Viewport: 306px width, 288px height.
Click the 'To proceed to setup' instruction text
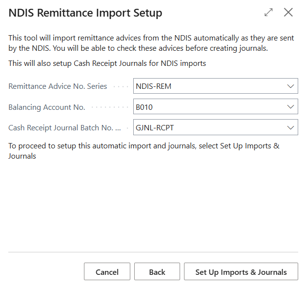144,151
